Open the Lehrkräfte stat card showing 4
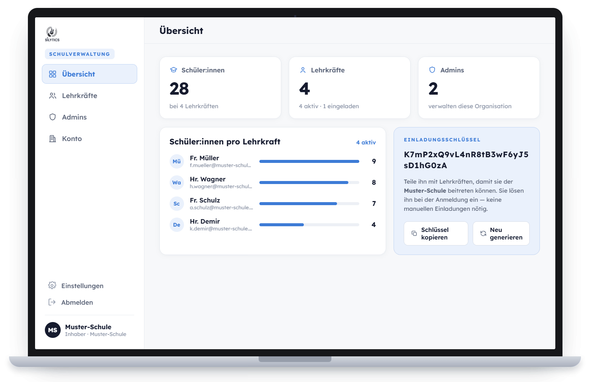Screen dimensions: 590x382 pos(349,87)
